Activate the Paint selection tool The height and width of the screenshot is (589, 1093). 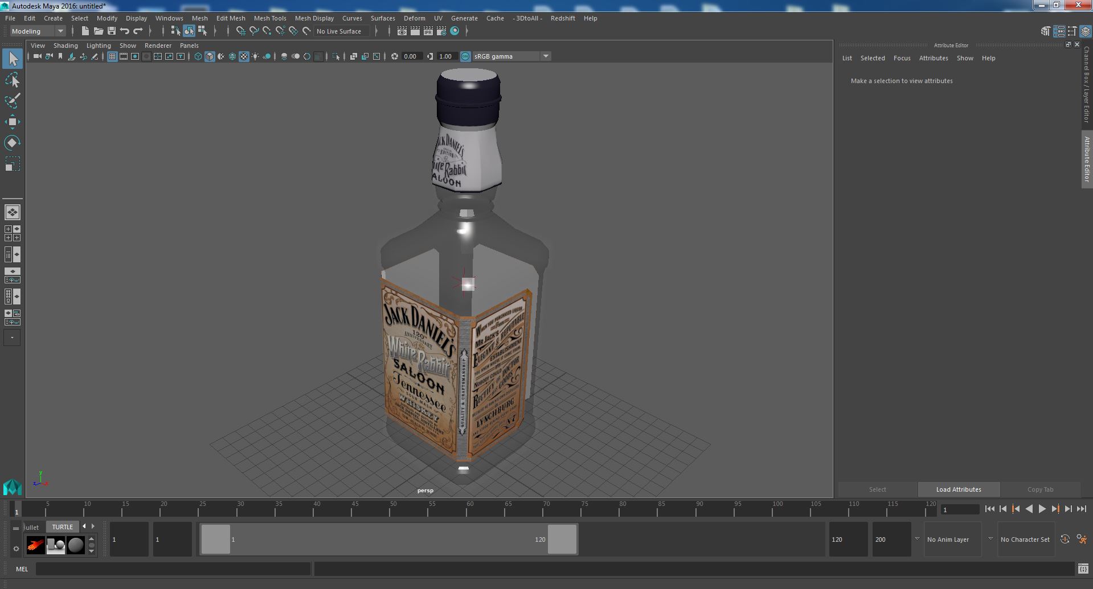(x=13, y=101)
